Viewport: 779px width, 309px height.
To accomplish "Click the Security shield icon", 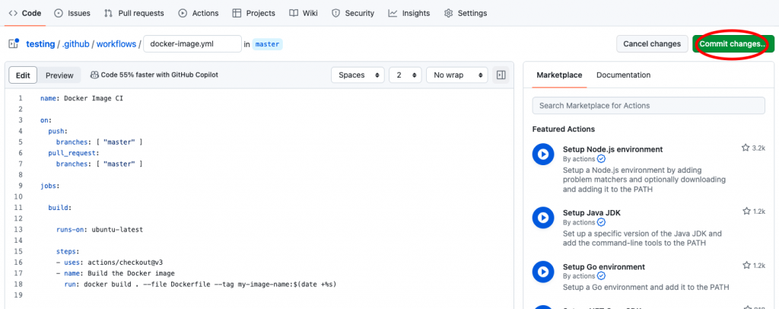I will point(336,14).
